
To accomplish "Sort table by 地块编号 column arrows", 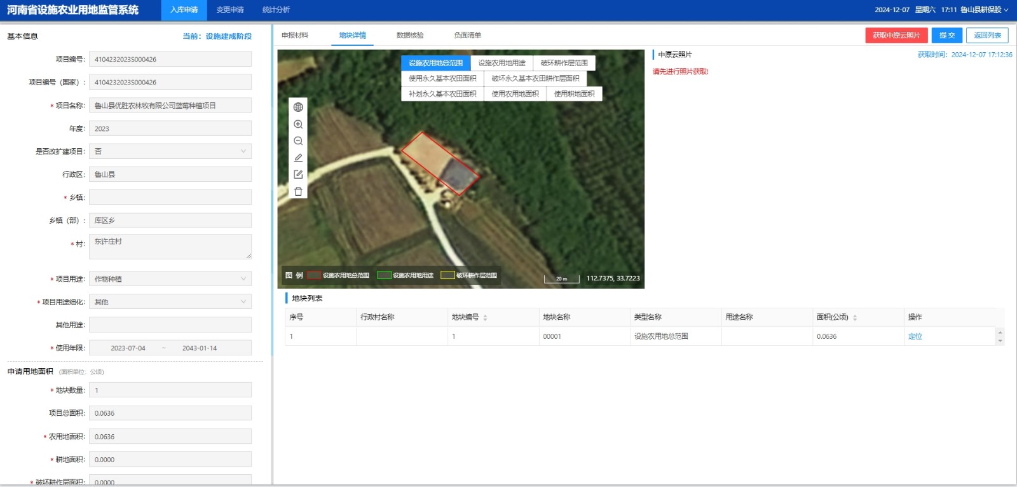I will (485, 317).
